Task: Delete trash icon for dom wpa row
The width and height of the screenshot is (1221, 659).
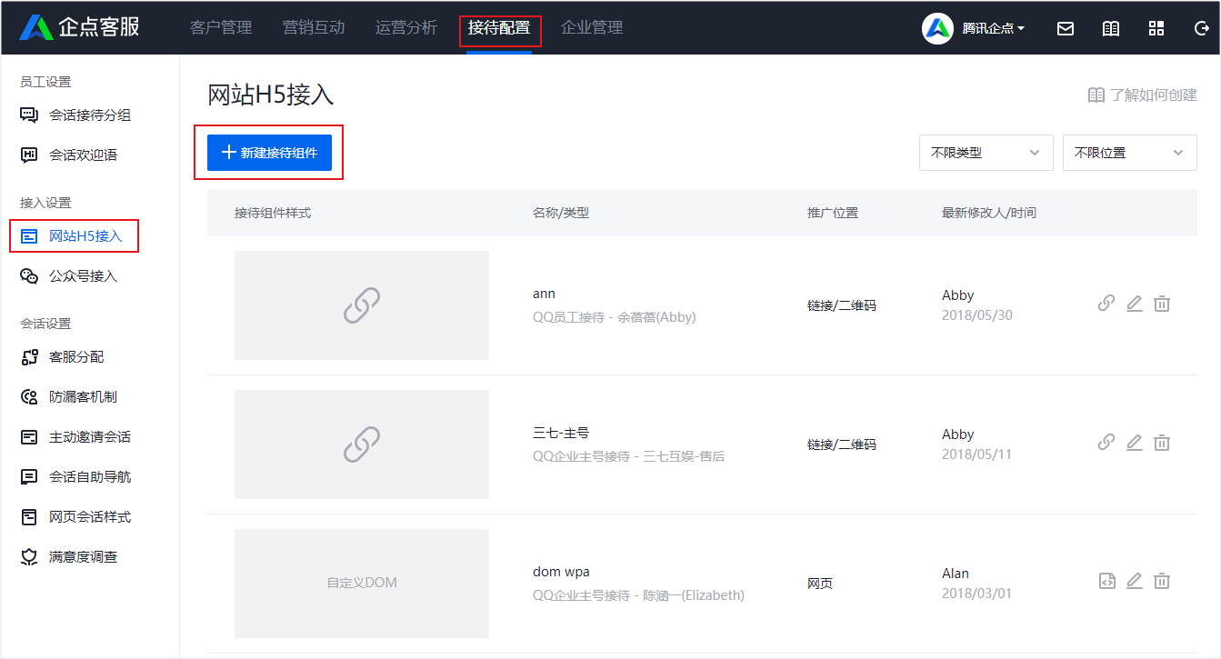Action: 1162,581
